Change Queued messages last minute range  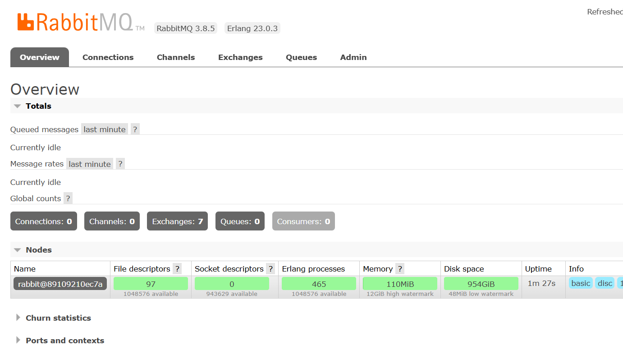[x=105, y=129]
